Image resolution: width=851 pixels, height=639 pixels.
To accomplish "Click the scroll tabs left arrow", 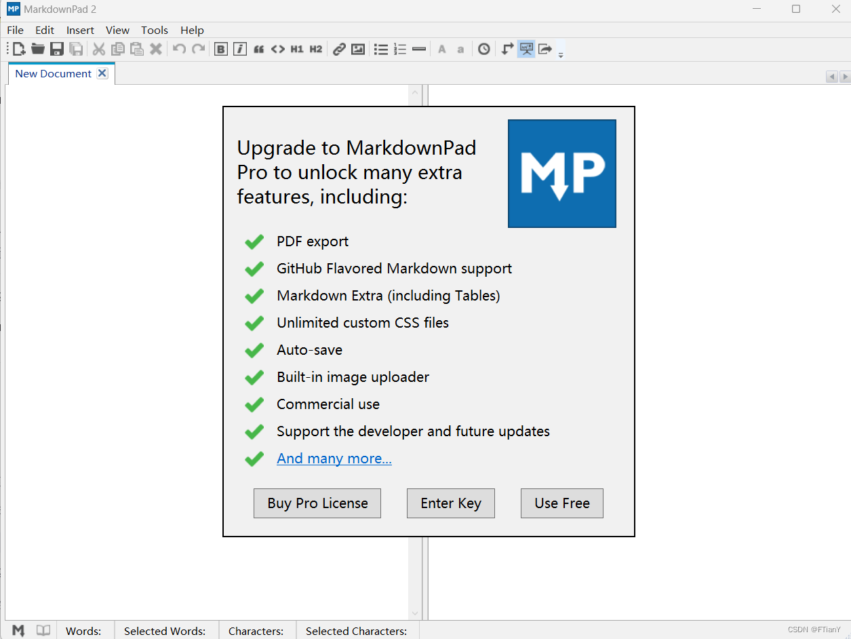I will click(x=831, y=77).
